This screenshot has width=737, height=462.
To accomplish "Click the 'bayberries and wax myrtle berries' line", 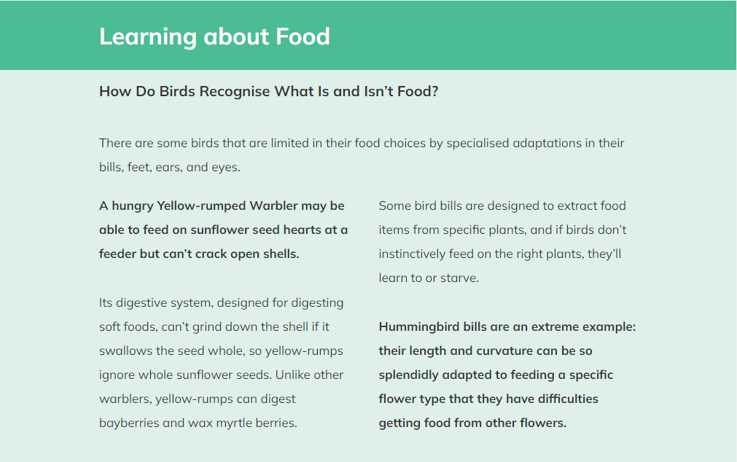I will (x=198, y=423).
